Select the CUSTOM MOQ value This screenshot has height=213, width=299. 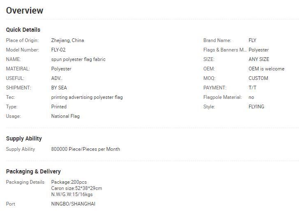258,78
